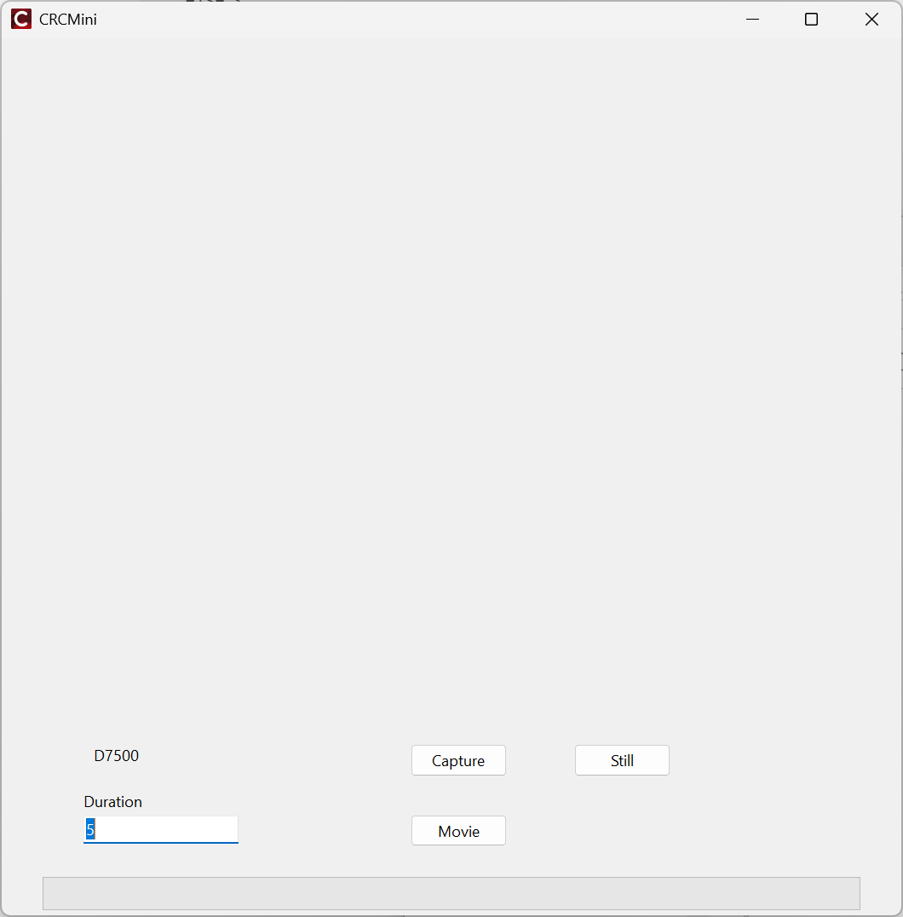903x917 pixels.
Task: Click the CRCMini app icon in title bar
Action: (x=21, y=19)
